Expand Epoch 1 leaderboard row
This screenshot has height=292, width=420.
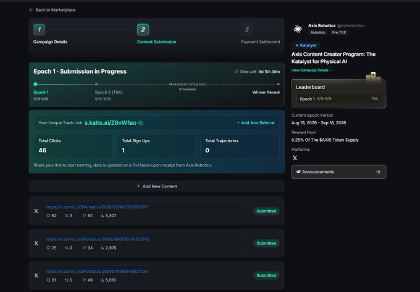(338, 99)
